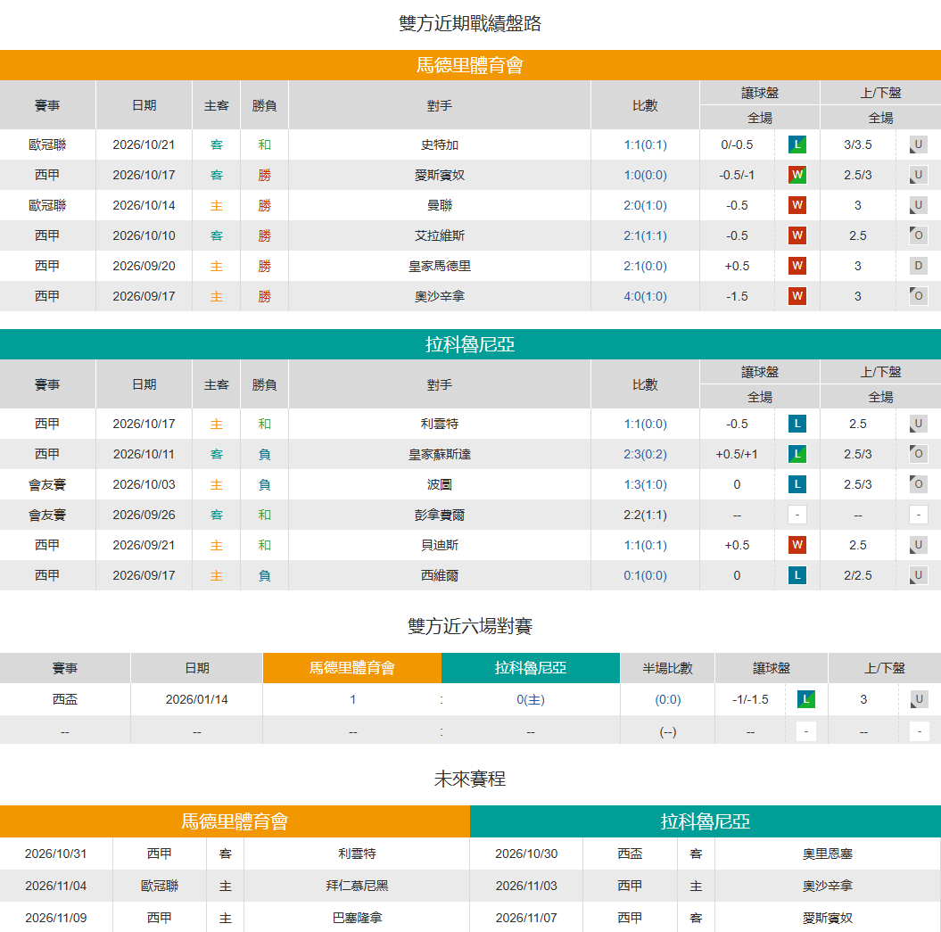The width and height of the screenshot is (941, 932).
Task: Click the 雙方近六場對賽 section title
Action: point(471,626)
